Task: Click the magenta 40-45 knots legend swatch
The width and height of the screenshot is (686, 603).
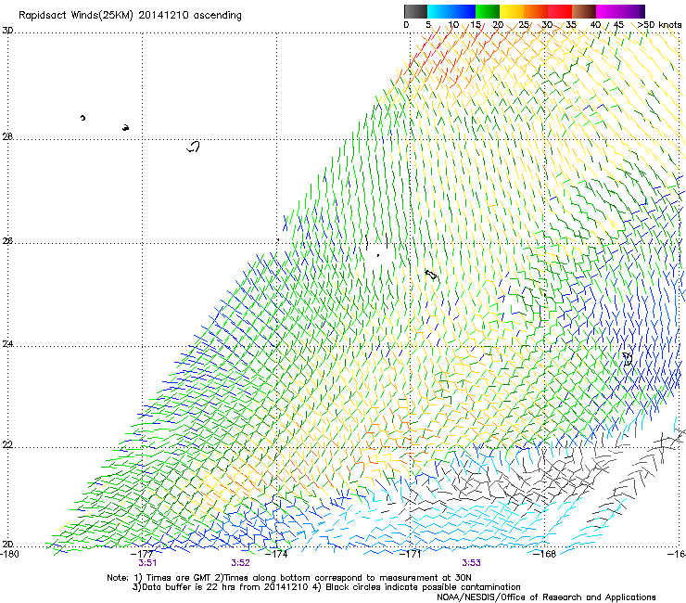Action: click(x=608, y=11)
